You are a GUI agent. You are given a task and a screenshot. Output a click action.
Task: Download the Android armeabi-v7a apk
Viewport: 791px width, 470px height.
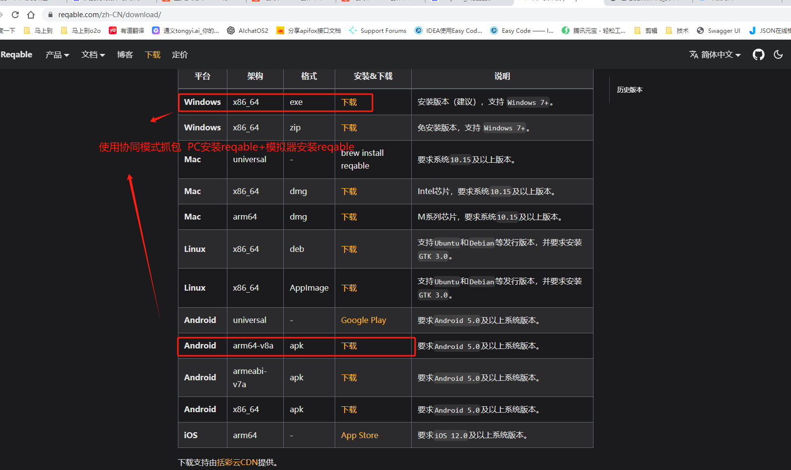coord(349,377)
